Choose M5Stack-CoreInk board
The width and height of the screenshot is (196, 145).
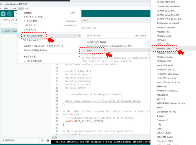(165, 57)
